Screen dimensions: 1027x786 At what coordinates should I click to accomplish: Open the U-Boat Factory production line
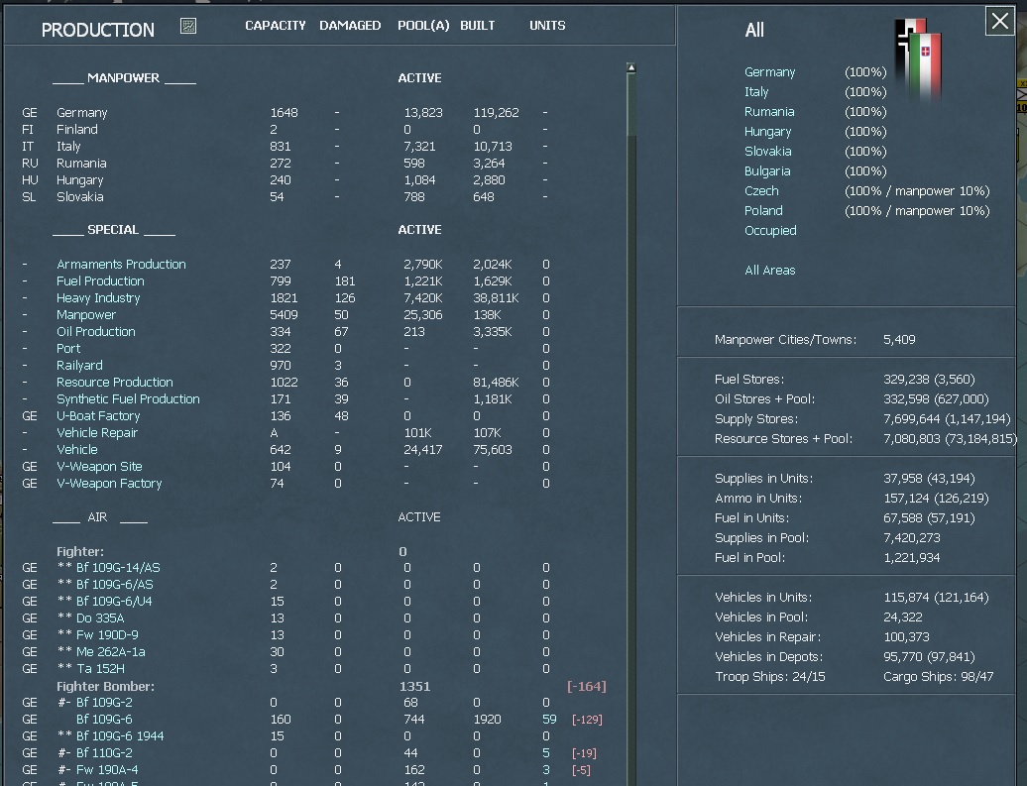click(x=98, y=415)
